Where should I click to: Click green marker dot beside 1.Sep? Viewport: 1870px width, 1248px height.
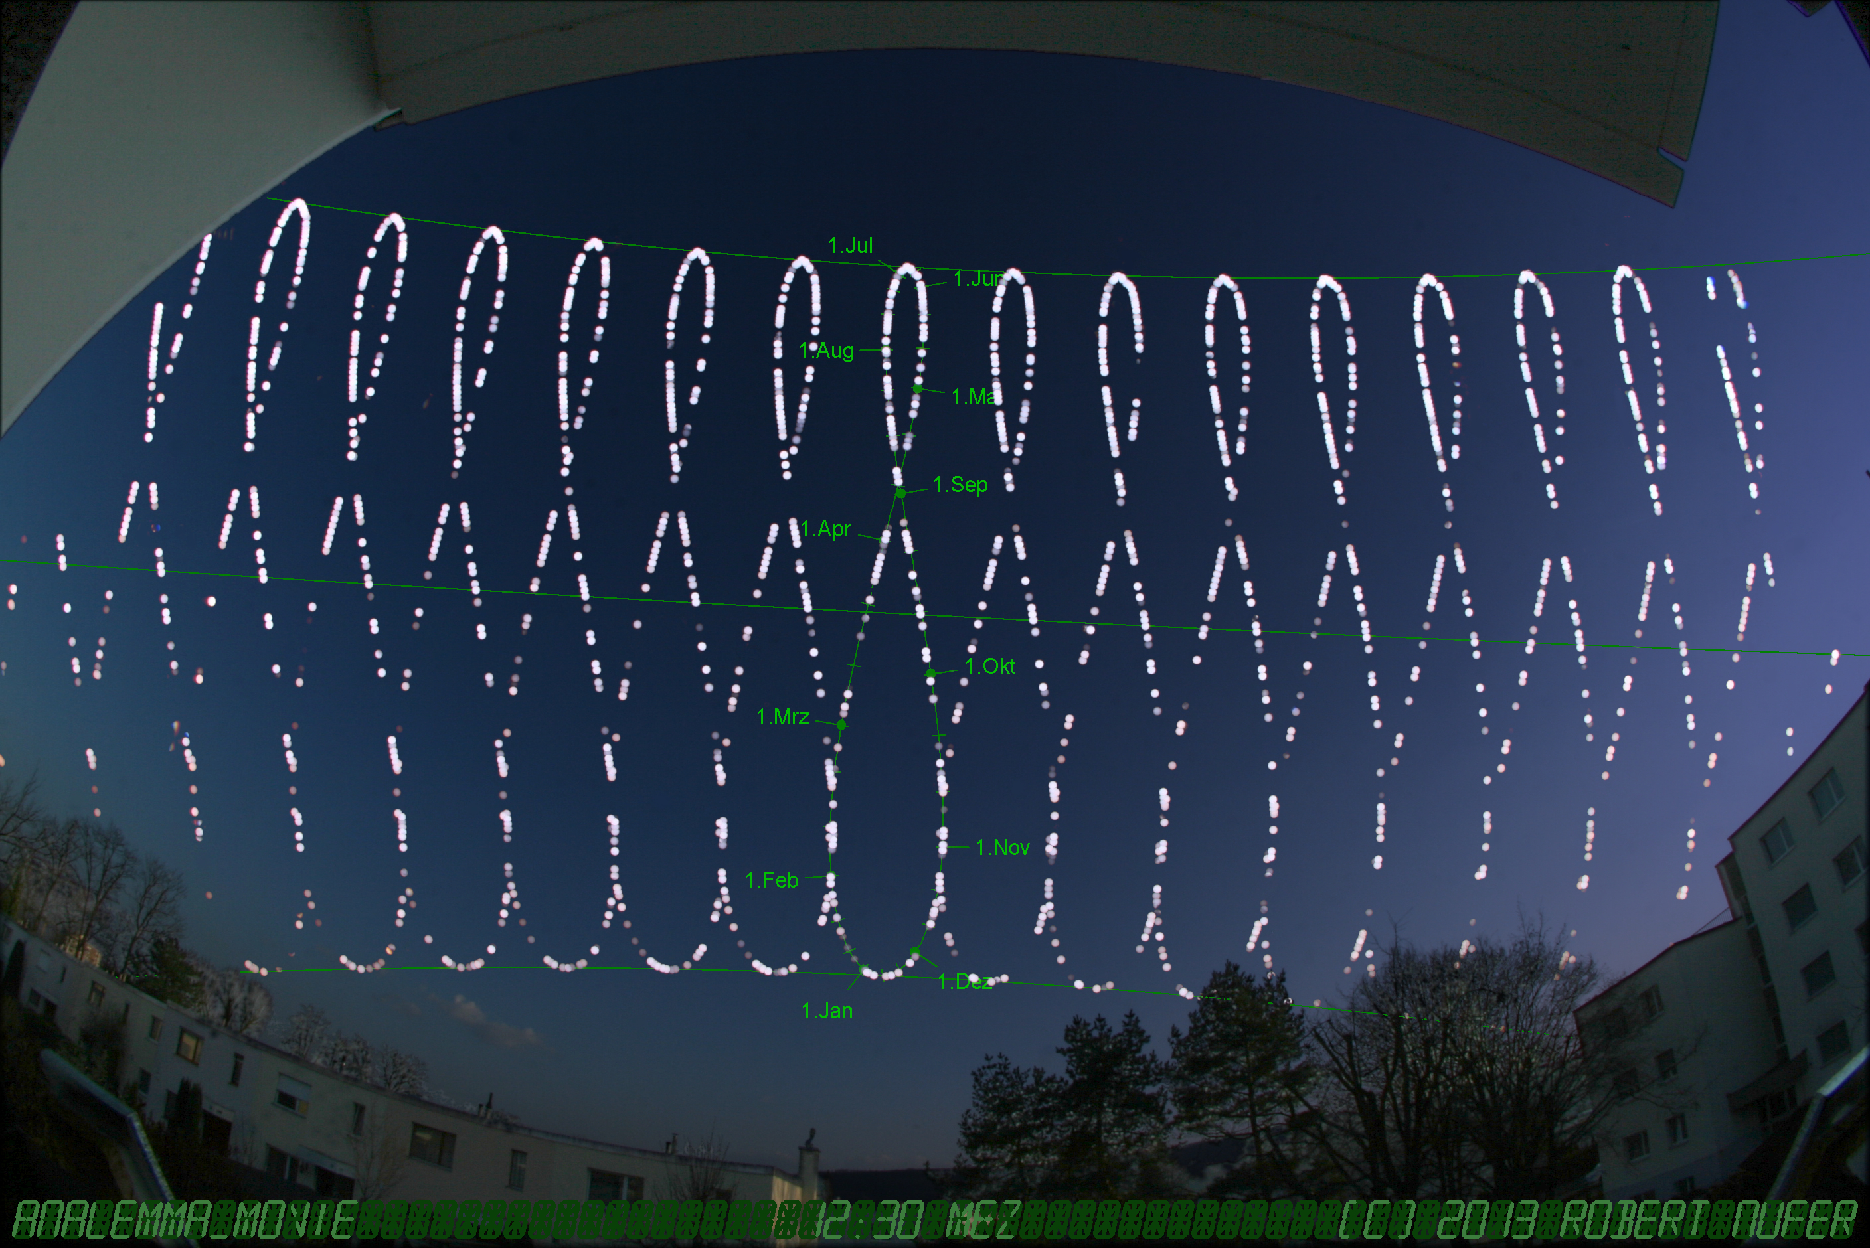[x=901, y=493]
